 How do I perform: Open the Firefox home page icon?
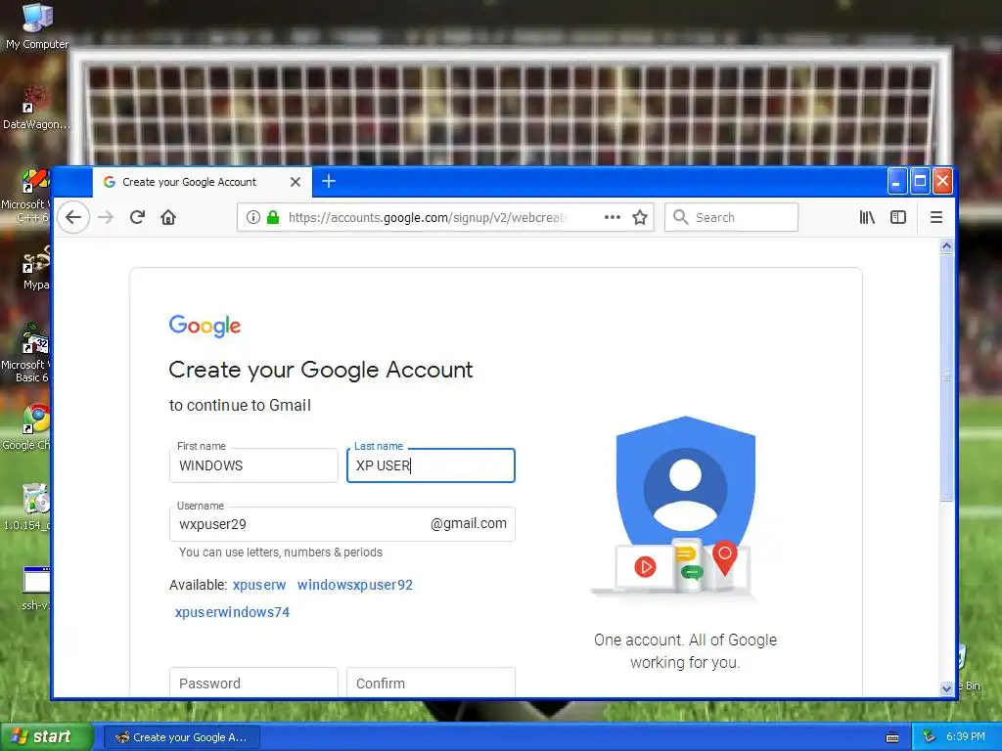[168, 218]
